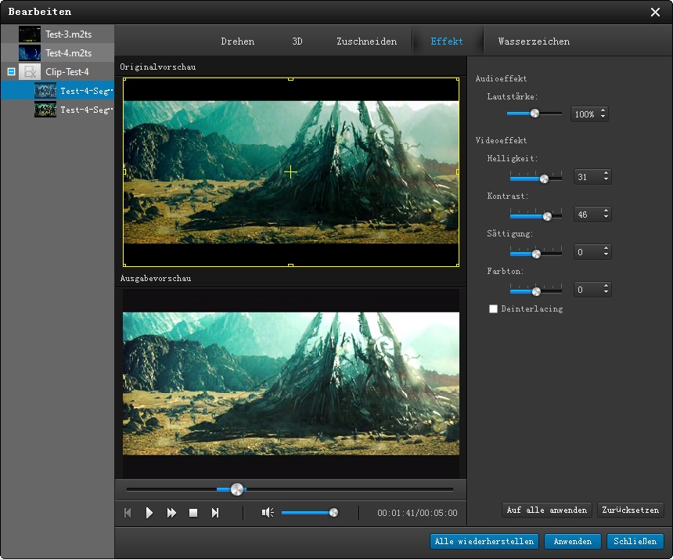The image size is (673, 559).
Task: Click the video seek bar knob
Action: (237, 489)
